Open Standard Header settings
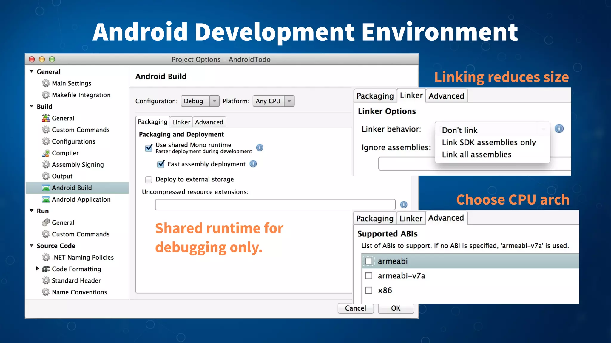 coord(76,280)
